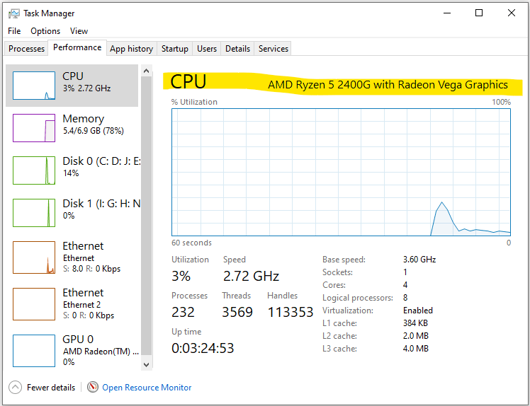This screenshot has height=406, width=530.
Task: Click the AMD Radeon(TM) GPU label
Action: [101, 352]
